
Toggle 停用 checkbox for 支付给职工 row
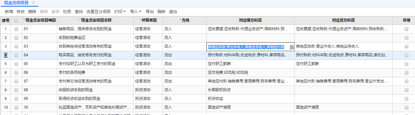click(x=406, y=64)
